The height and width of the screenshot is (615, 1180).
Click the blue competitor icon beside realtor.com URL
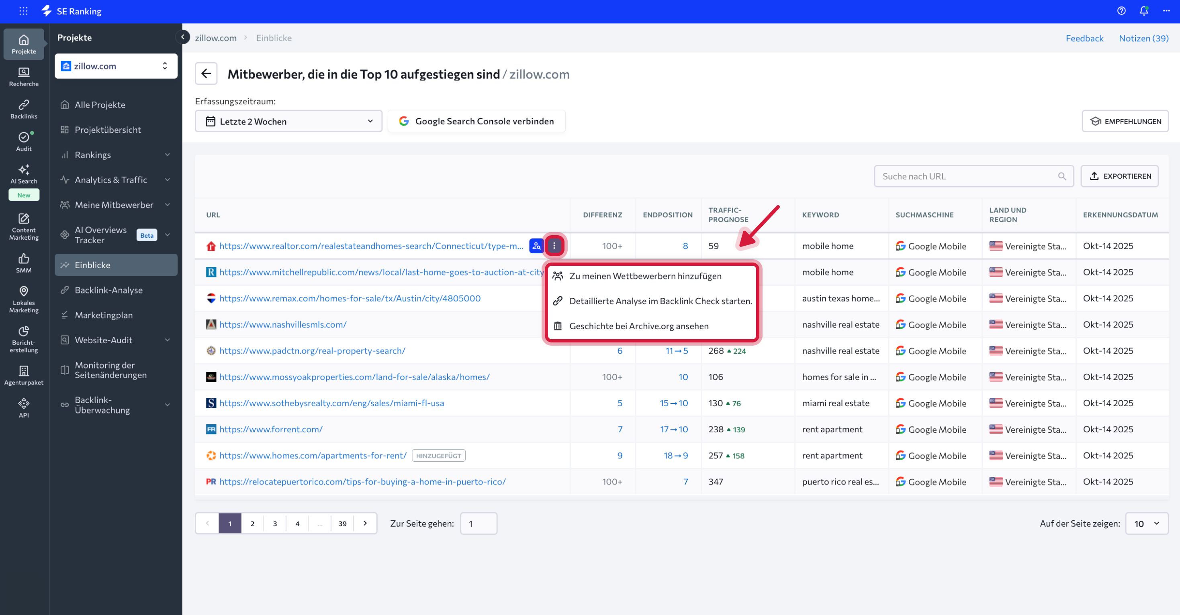coord(536,246)
